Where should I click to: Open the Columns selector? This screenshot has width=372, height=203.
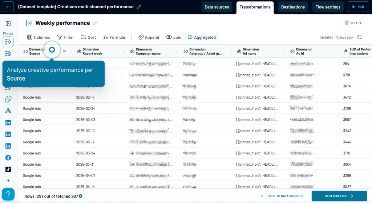click(x=39, y=37)
